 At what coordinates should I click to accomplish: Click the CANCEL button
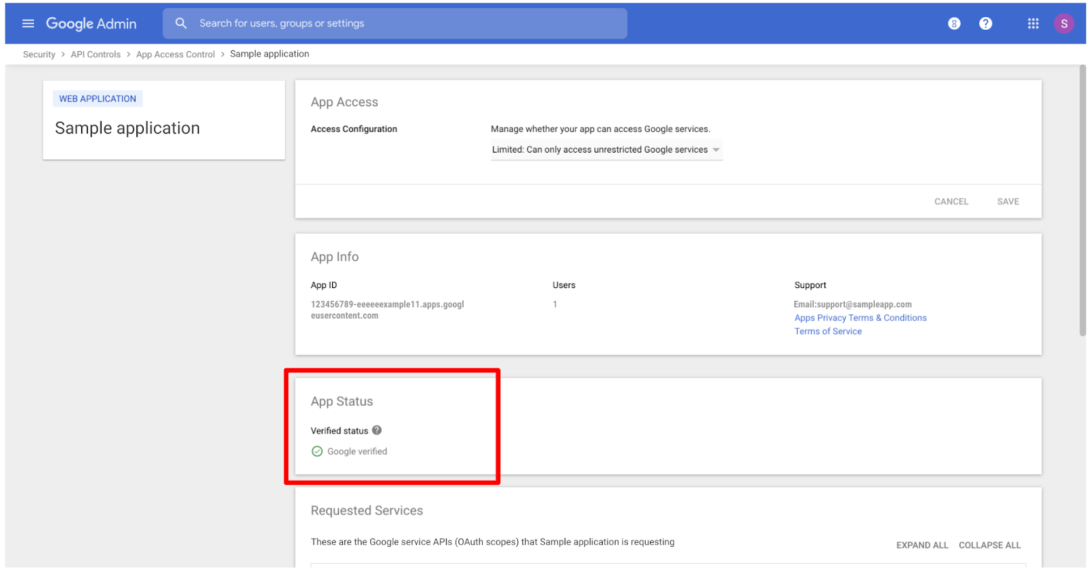click(951, 202)
